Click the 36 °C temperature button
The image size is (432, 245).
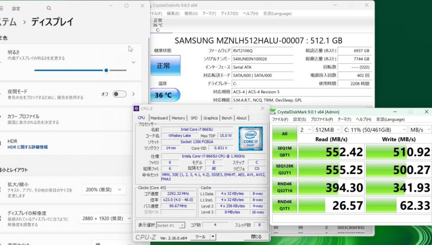coord(165,95)
